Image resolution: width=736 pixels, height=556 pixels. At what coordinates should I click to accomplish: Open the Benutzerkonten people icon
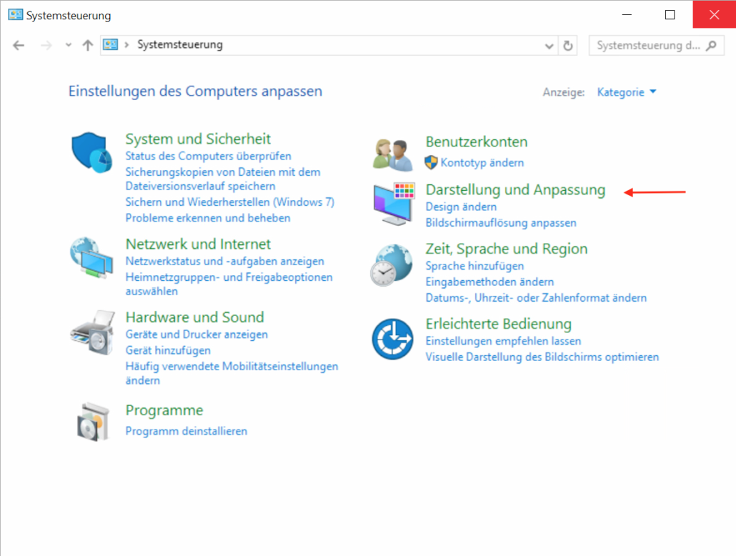393,154
